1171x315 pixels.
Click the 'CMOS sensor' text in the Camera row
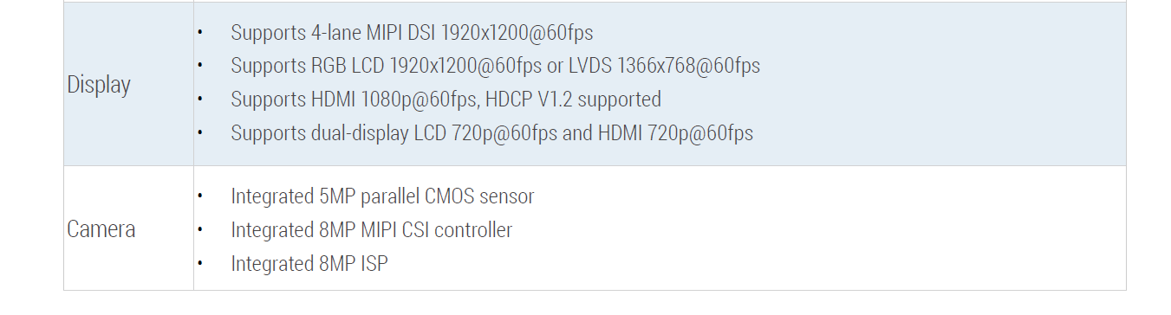click(479, 196)
